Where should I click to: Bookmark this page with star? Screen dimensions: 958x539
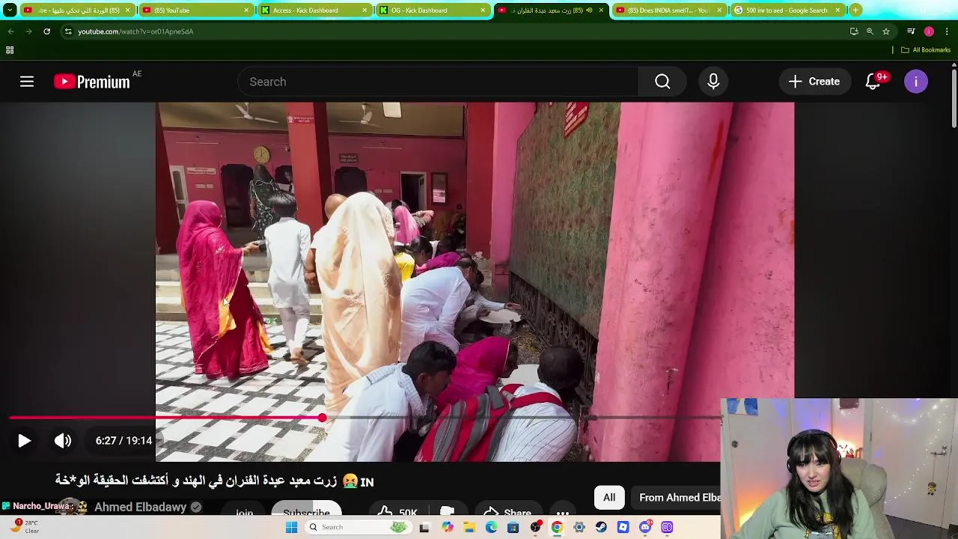[886, 31]
